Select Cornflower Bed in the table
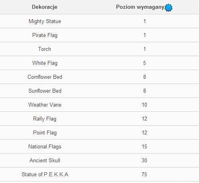This screenshot has height=183, width=199. click(x=45, y=77)
